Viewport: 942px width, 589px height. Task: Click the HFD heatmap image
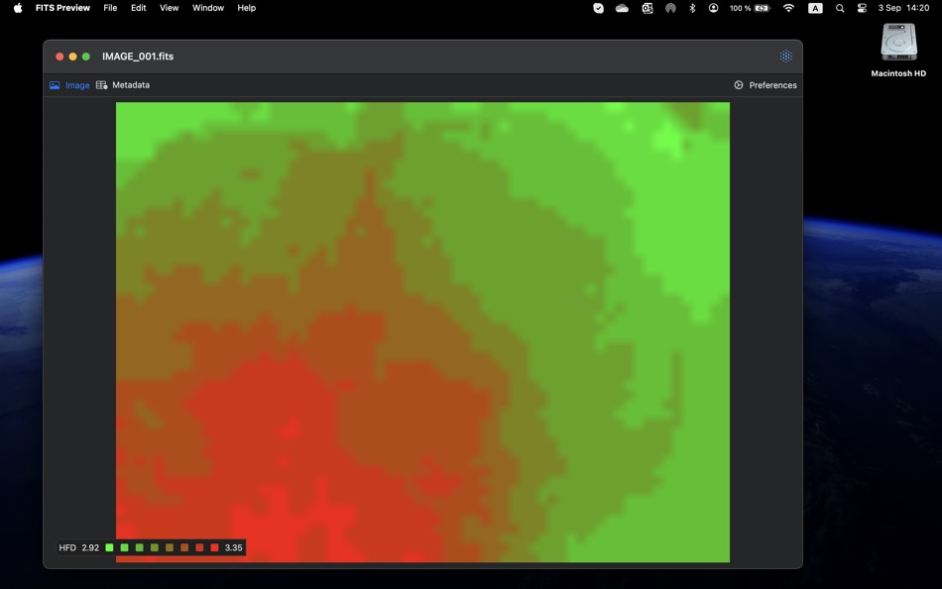coord(423,332)
